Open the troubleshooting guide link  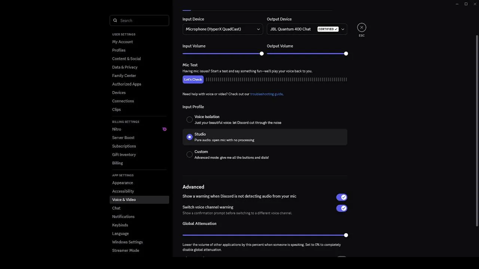pyautogui.click(x=266, y=94)
